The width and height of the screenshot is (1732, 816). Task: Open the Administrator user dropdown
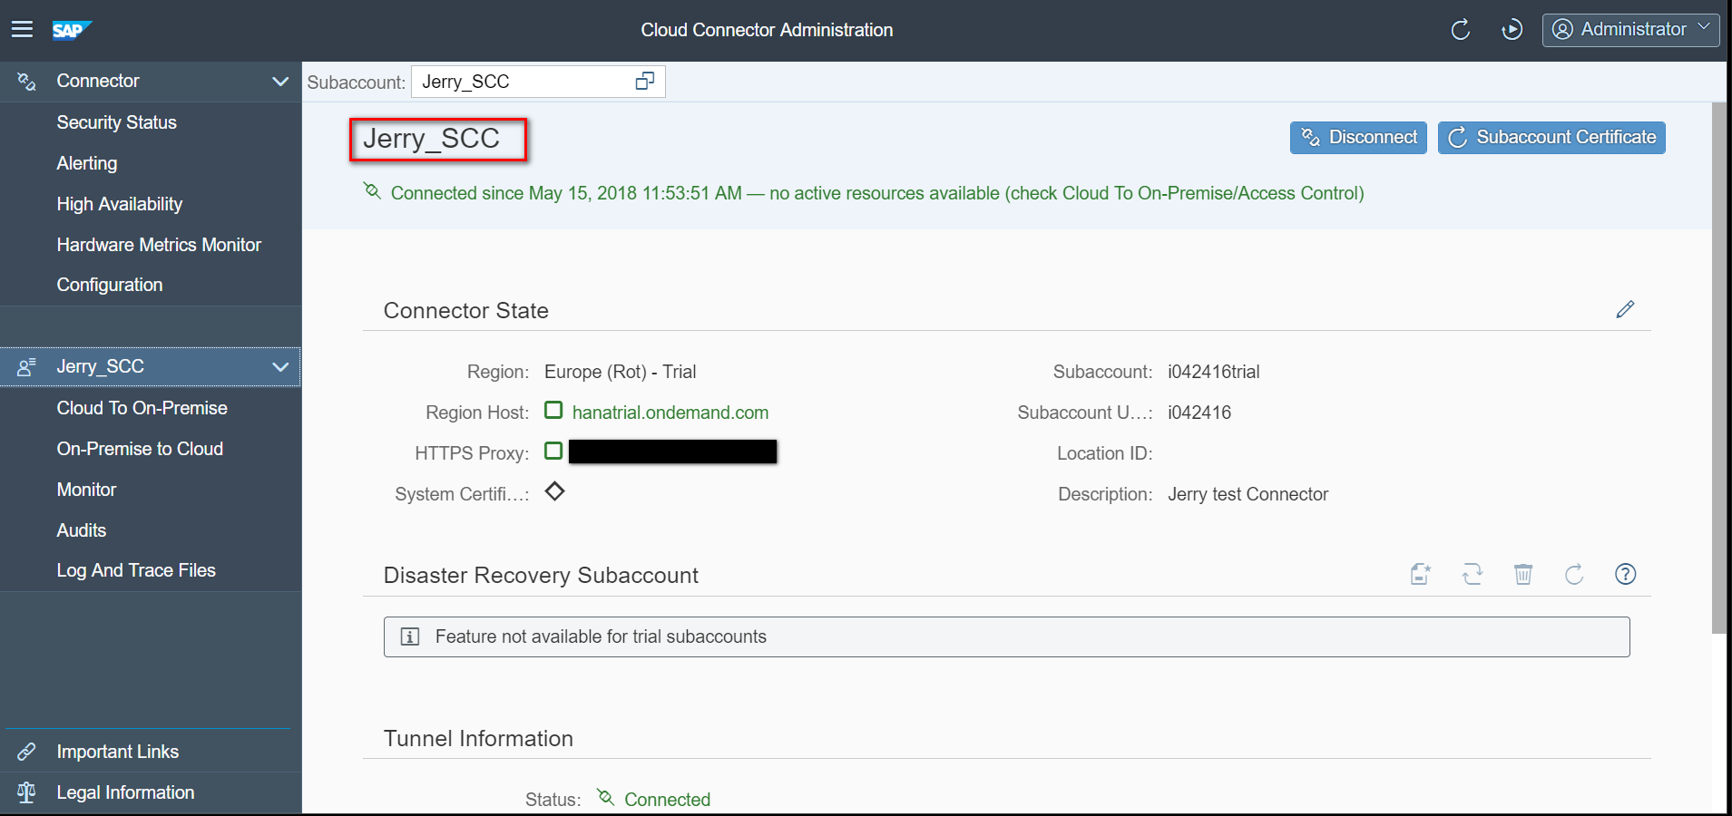click(1630, 30)
